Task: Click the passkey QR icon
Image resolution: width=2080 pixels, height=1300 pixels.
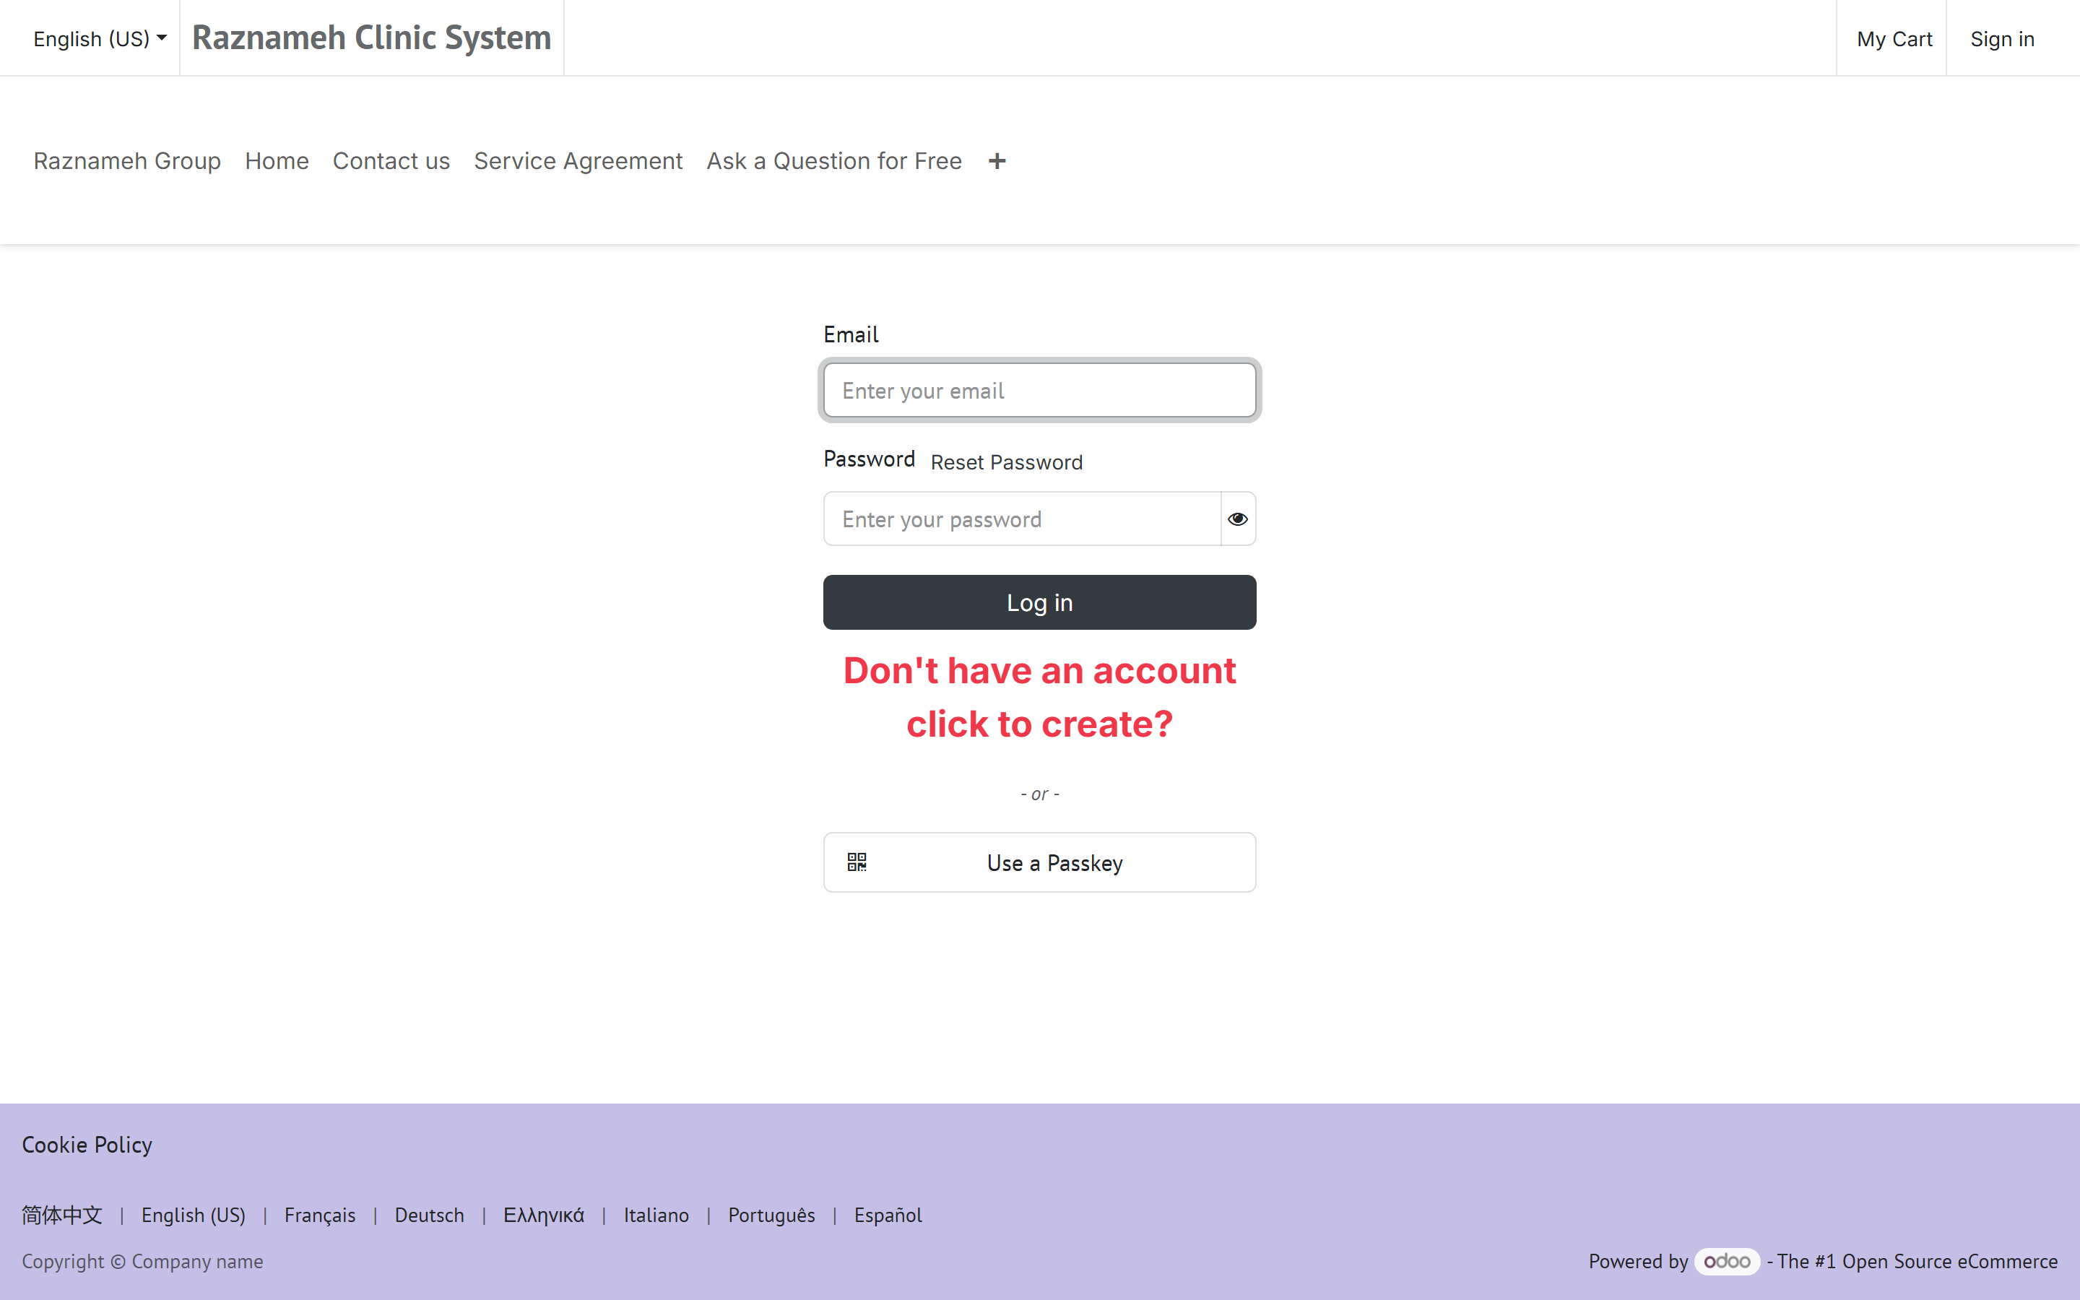Action: (x=857, y=862)
